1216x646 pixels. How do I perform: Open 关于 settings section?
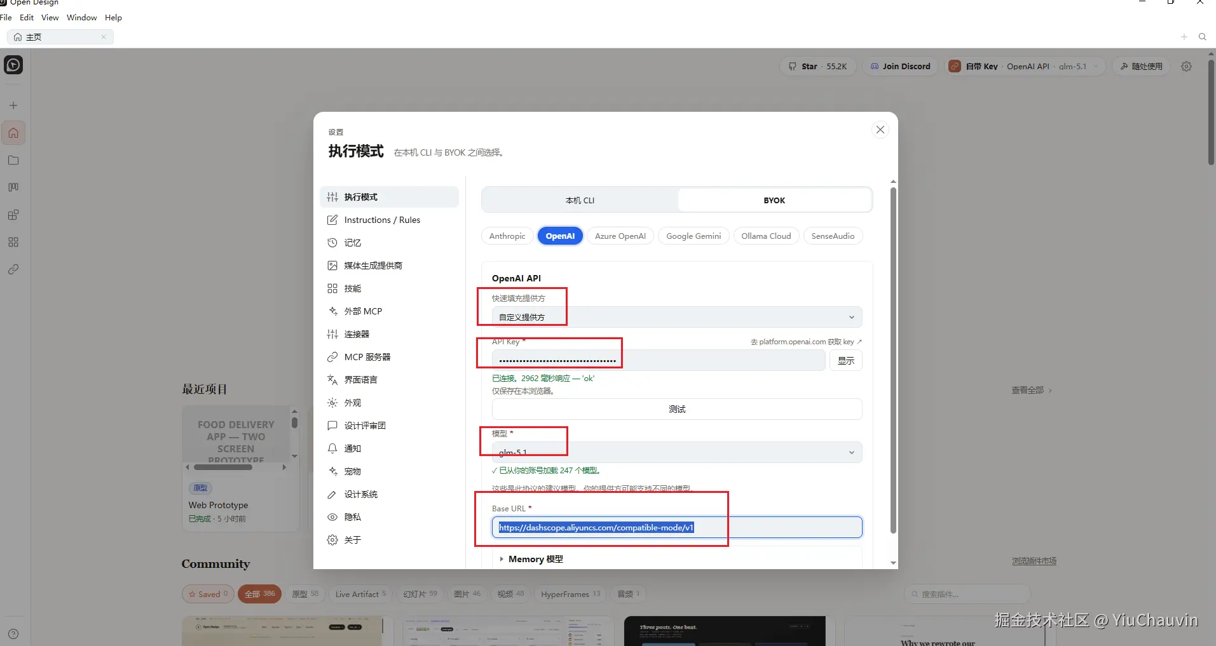389,540
